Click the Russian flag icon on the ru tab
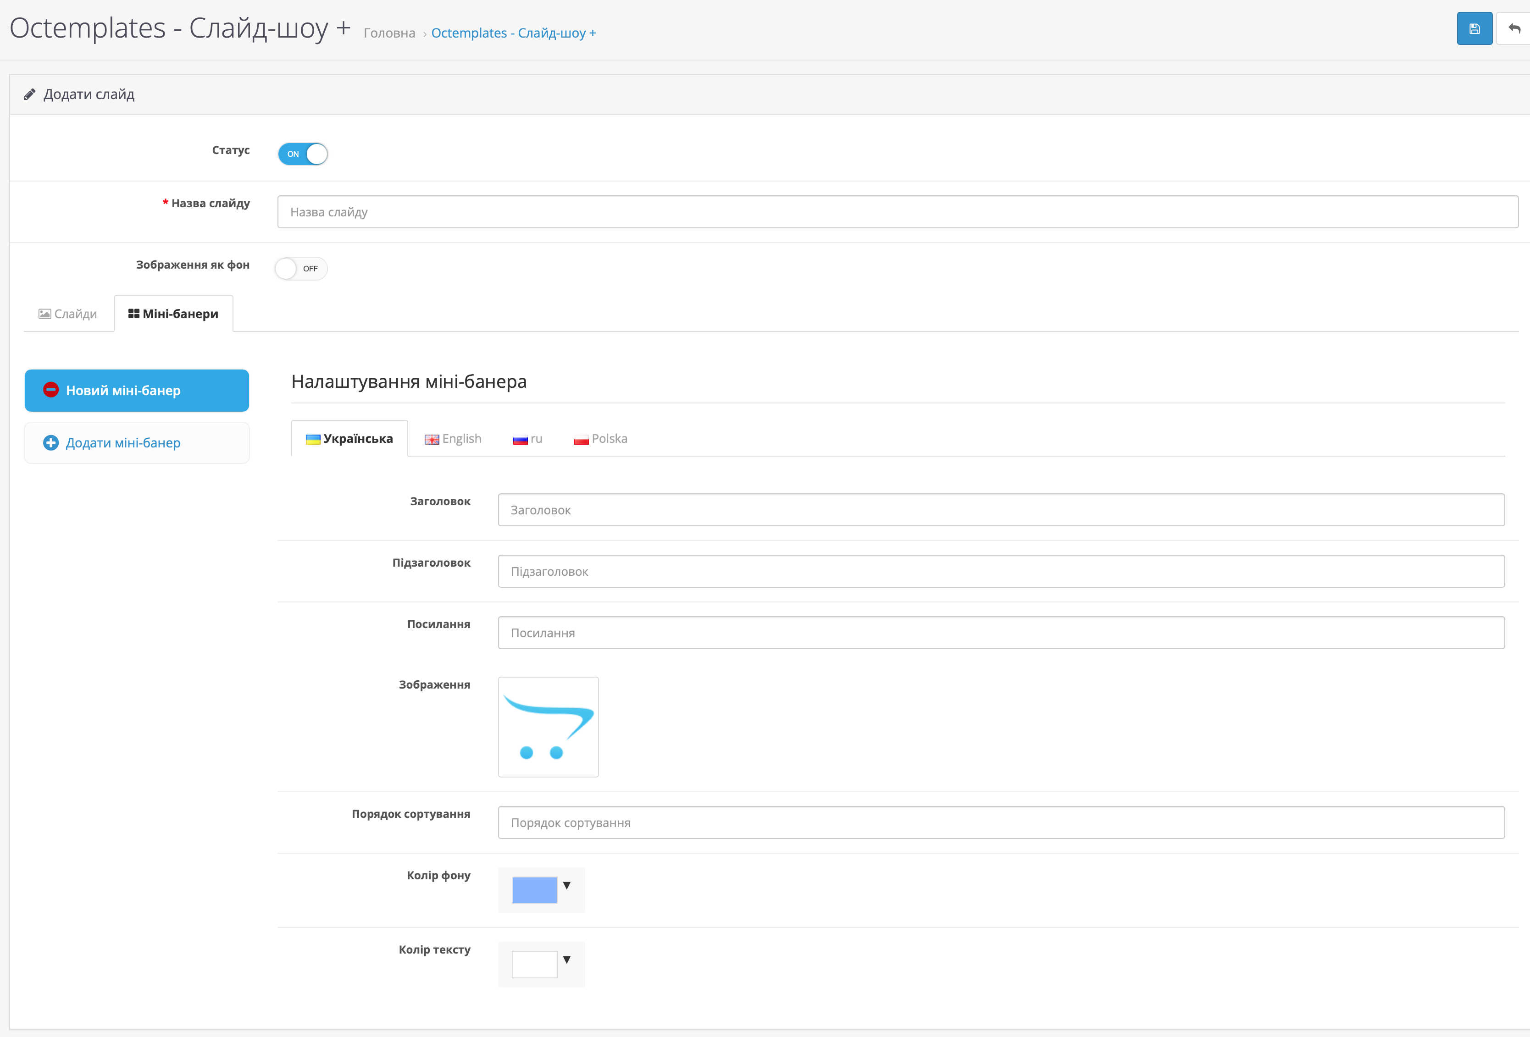The height and width of the screenshot is (1037, 1530). point(520,440)
